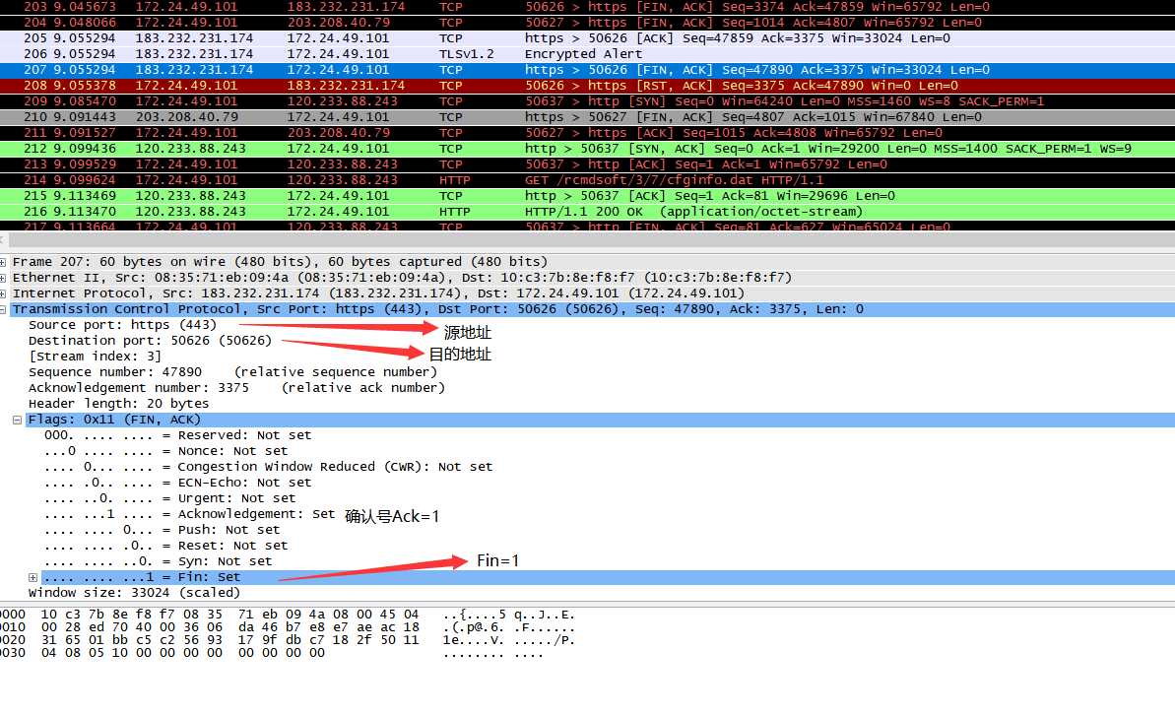Select packet 209 SYN to 120.233.88.243

[587, 101]
